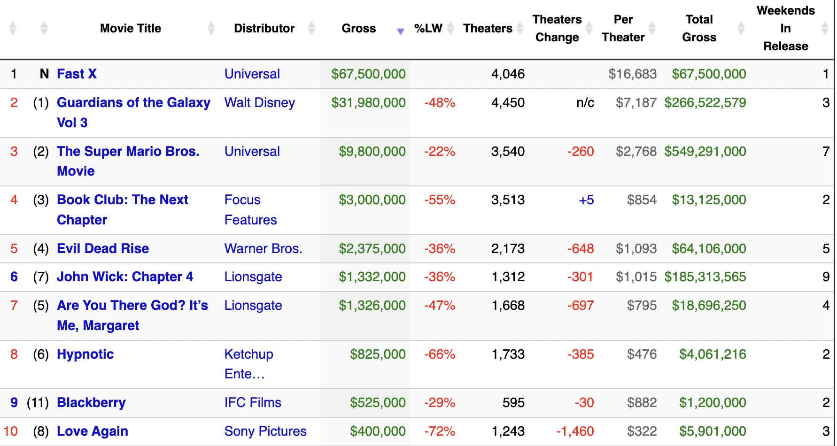Open Book Club: The Next Chapter link

(x=123, y=210)
